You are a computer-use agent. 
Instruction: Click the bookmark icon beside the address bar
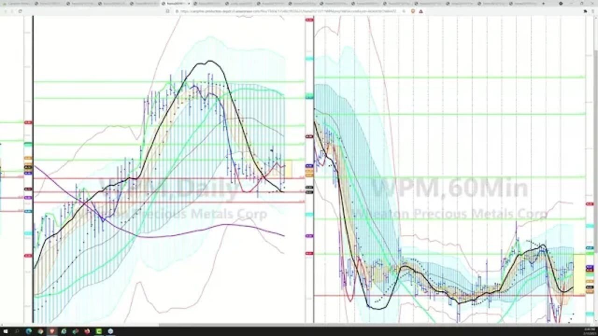pos(167,11)
